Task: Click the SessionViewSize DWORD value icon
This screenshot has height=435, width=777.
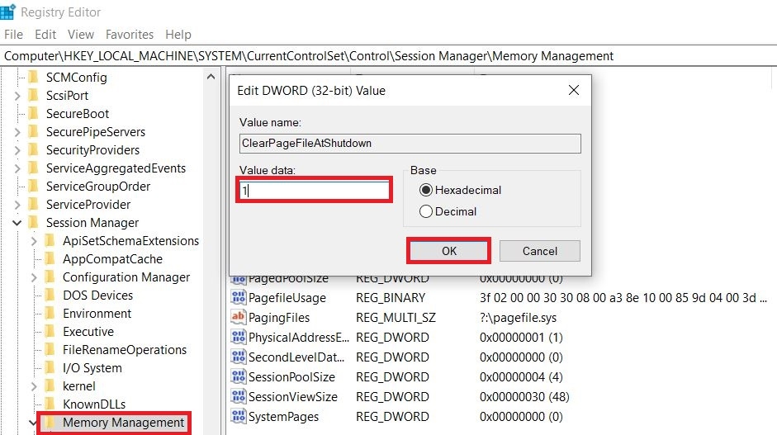Action: tap(239, 396)
